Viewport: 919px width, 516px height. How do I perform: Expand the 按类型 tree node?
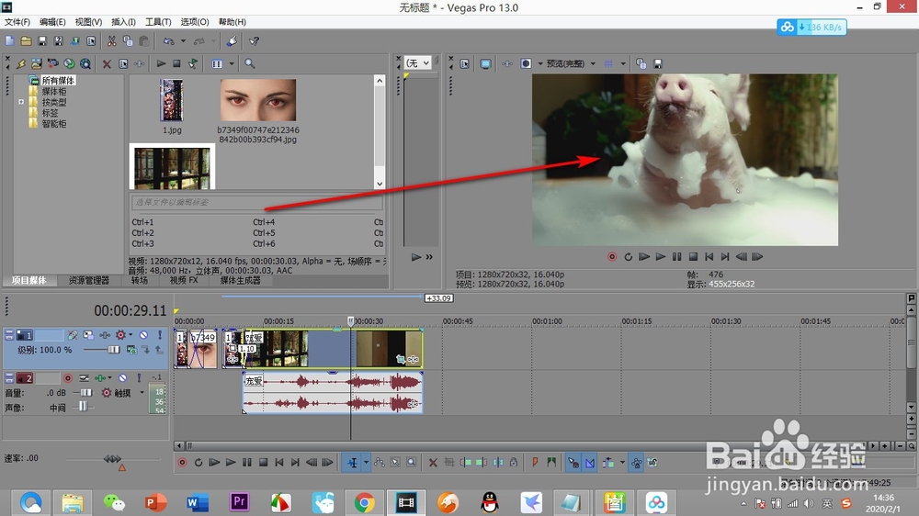21,102
